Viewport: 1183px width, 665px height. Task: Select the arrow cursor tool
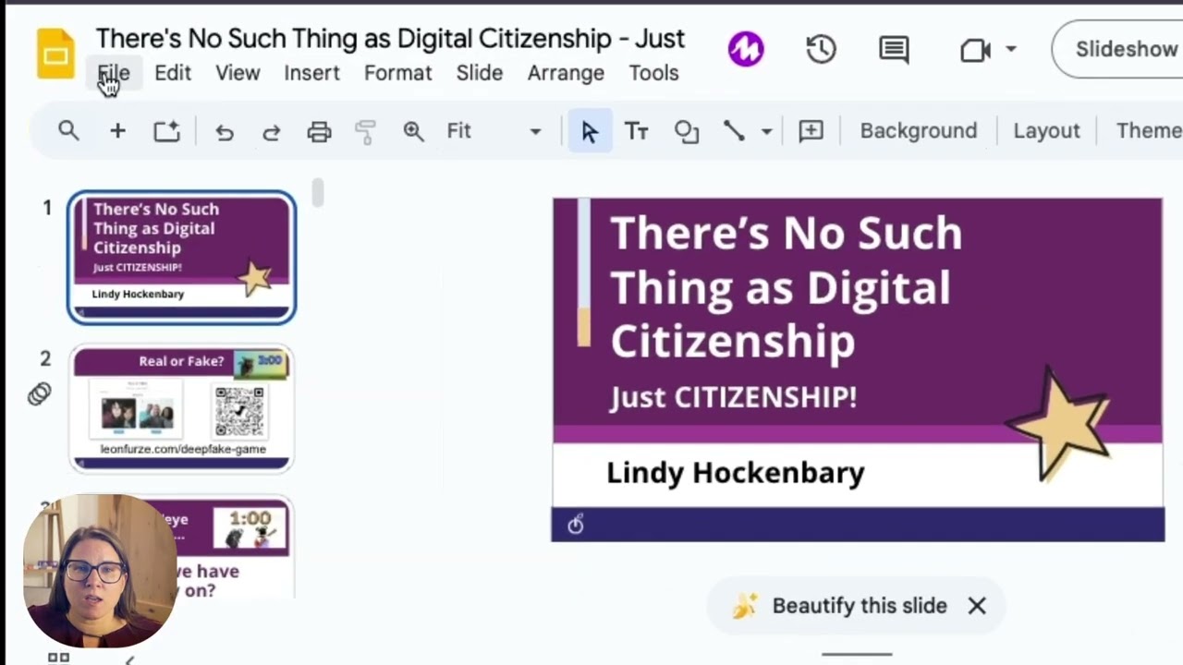[x=590, y=131]
